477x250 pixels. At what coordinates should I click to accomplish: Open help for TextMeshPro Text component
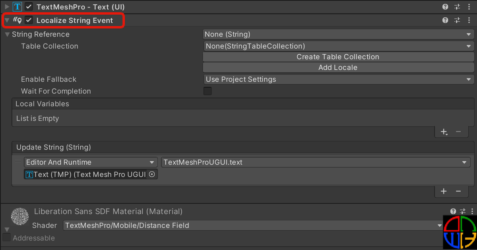(445, 7)
